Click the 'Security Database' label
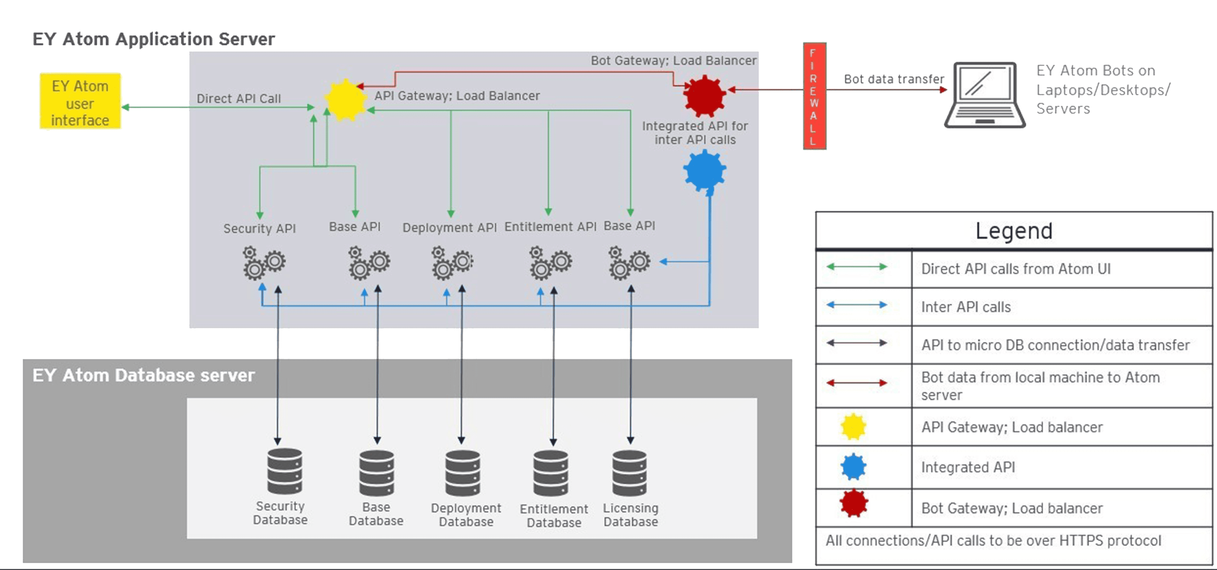The height and width of the screenshot is (570, 1217). click(280, 513)
